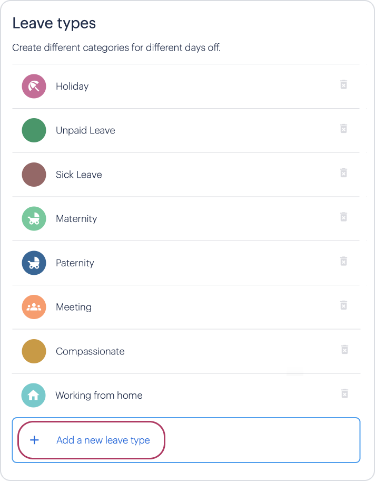This screenshot has height=481, width=375.
Task: Remove the Meeting leave type
Action: (343, 305)
